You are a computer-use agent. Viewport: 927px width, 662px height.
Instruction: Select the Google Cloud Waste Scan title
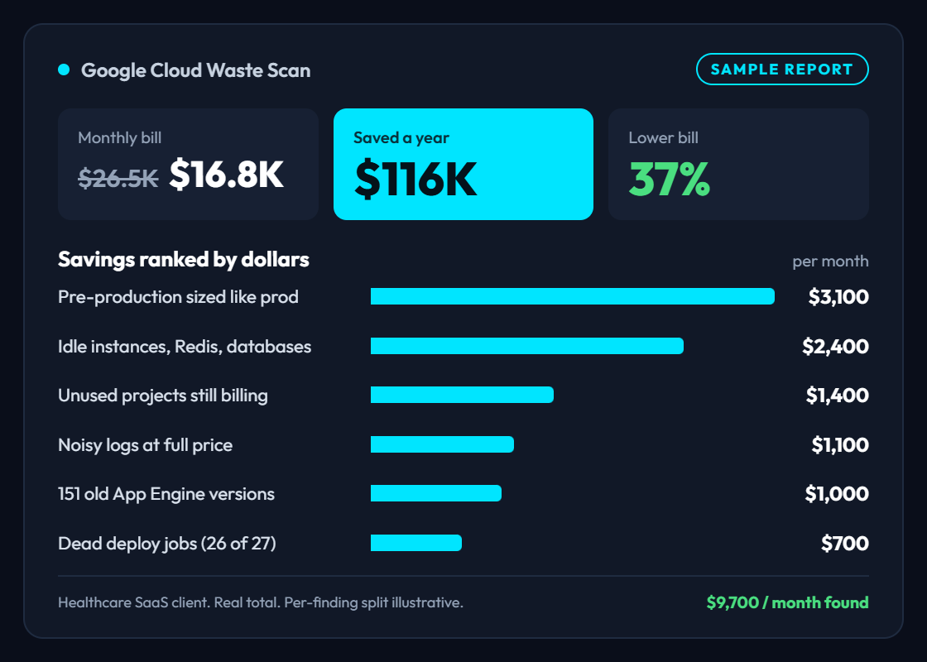[x=195, y=70]
